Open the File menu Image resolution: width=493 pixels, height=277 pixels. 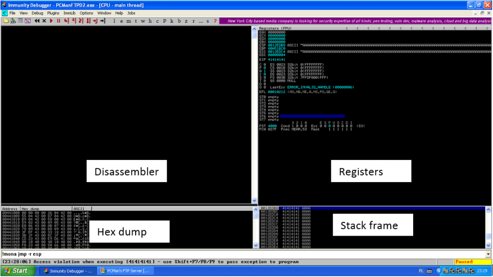click(x=12, y=13)
